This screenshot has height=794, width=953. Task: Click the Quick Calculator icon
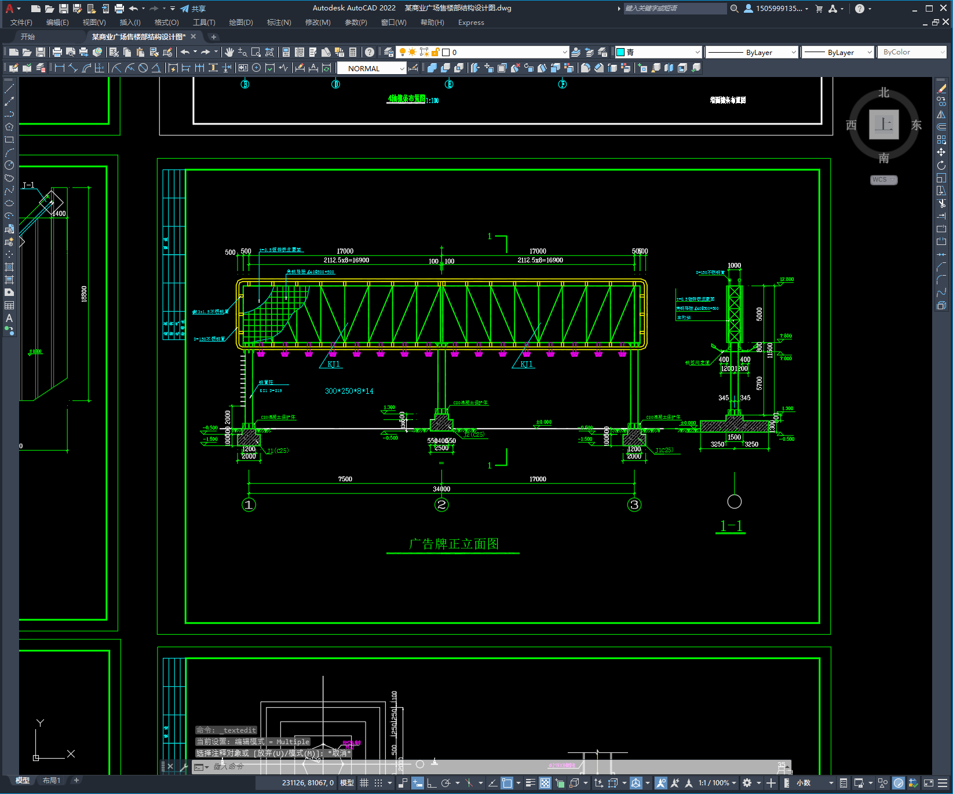(x=353, y=52)
